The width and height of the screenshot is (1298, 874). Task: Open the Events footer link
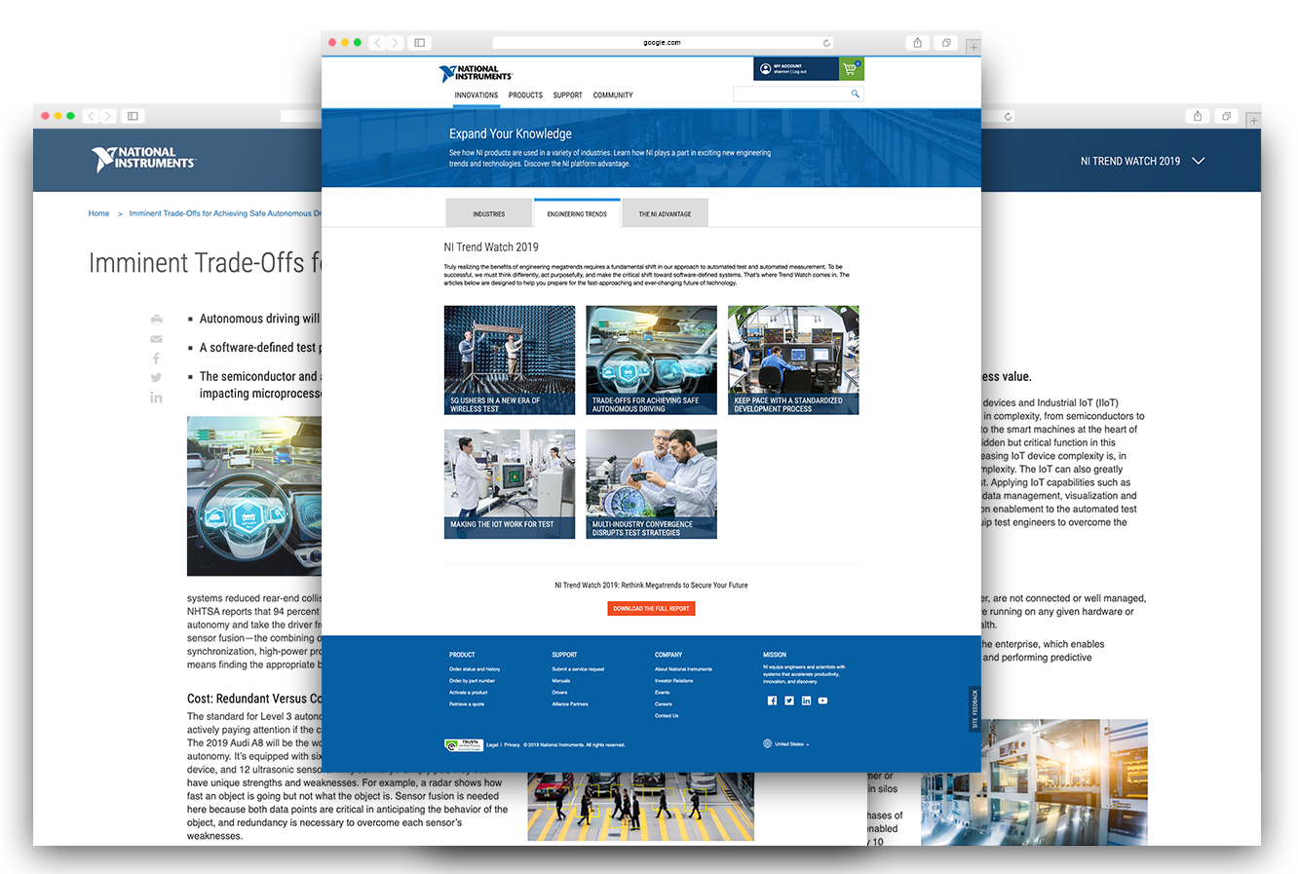[662, 693]
